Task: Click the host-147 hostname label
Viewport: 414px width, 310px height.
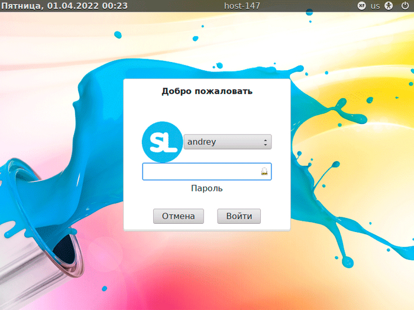Action: coord(242,6)
